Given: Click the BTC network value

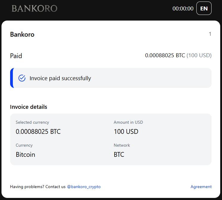Looking at the screenshot, I should pos(119,154).
